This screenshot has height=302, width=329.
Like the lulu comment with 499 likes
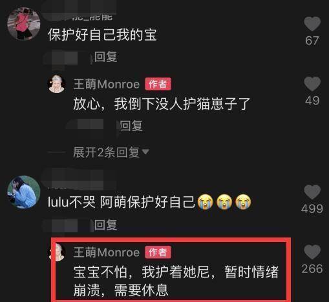(x=312, y=192)
